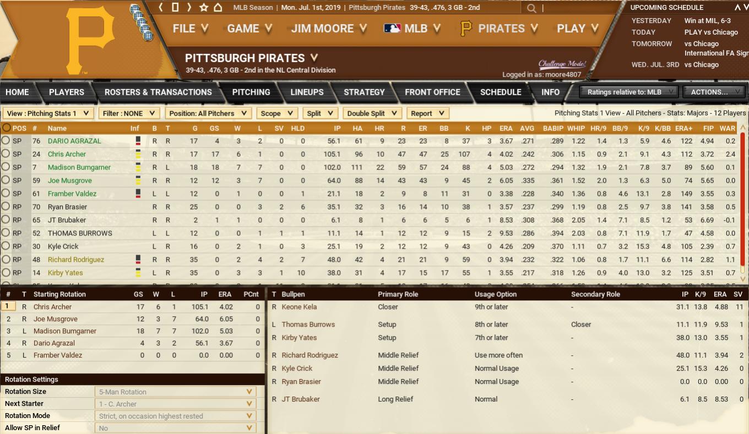Select the radio button for Ryan Brasier row
The height and width of the screenshot is (434, 749).
[x=6, y=207]
